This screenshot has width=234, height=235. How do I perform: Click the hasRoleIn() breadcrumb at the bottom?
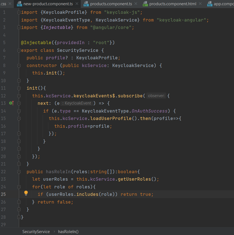(x=68, y=232)
